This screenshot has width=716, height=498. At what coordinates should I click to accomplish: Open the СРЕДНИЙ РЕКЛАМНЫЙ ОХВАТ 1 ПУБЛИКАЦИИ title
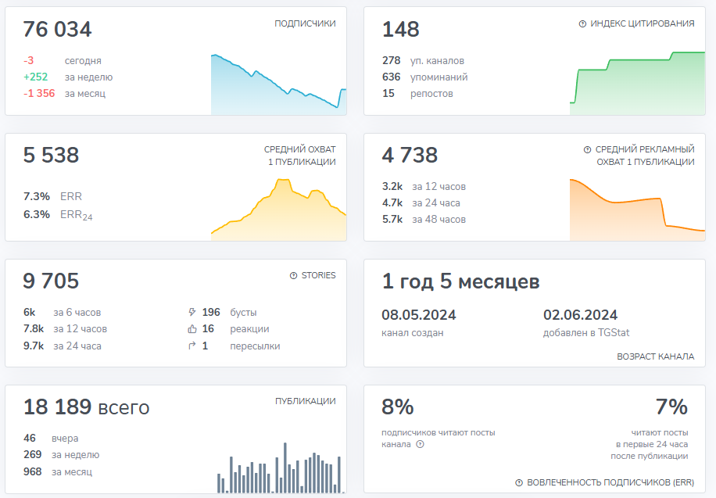click(645, 156)
